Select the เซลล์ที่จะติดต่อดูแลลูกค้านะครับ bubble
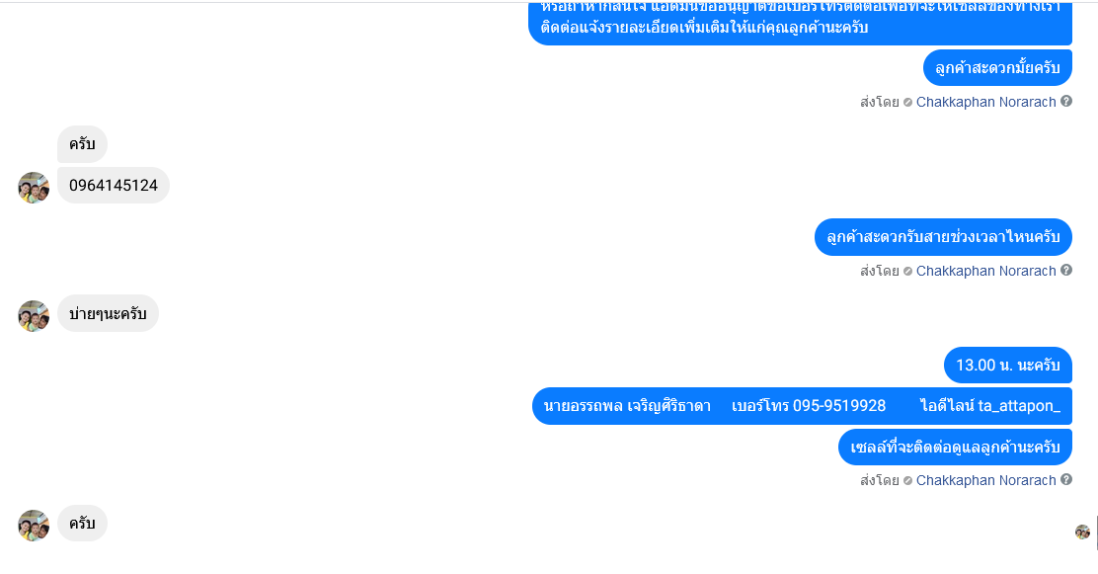This screenshot has width=1098, height=574. tap(955, 448)
